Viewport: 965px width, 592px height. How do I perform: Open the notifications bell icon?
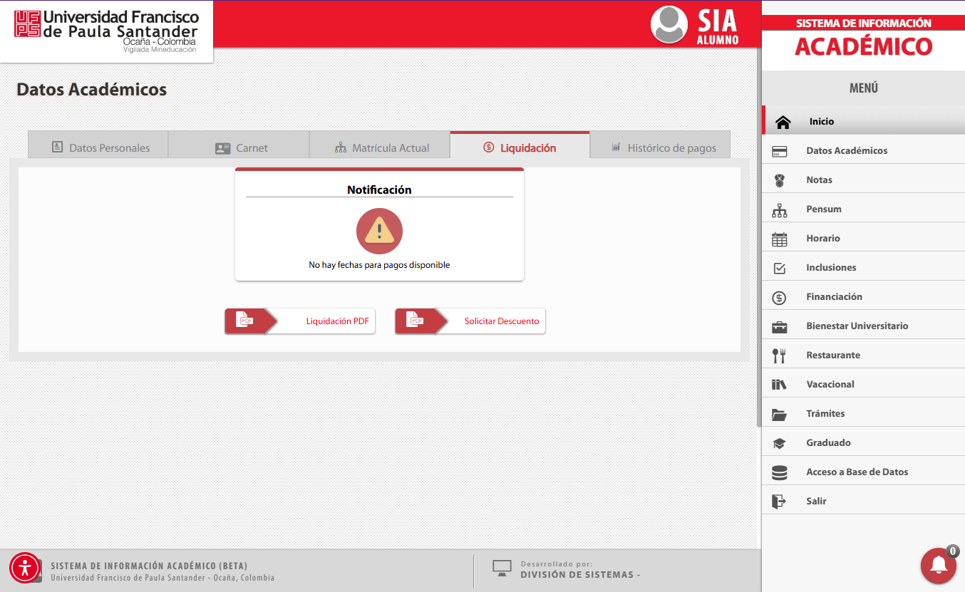pos(939,566)
